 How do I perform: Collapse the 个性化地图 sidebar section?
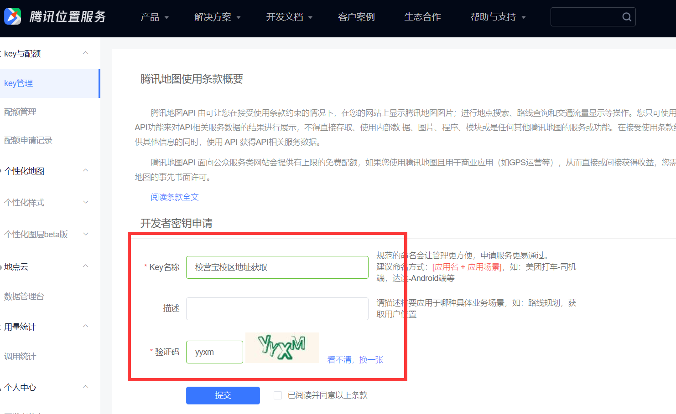(85, 171)
